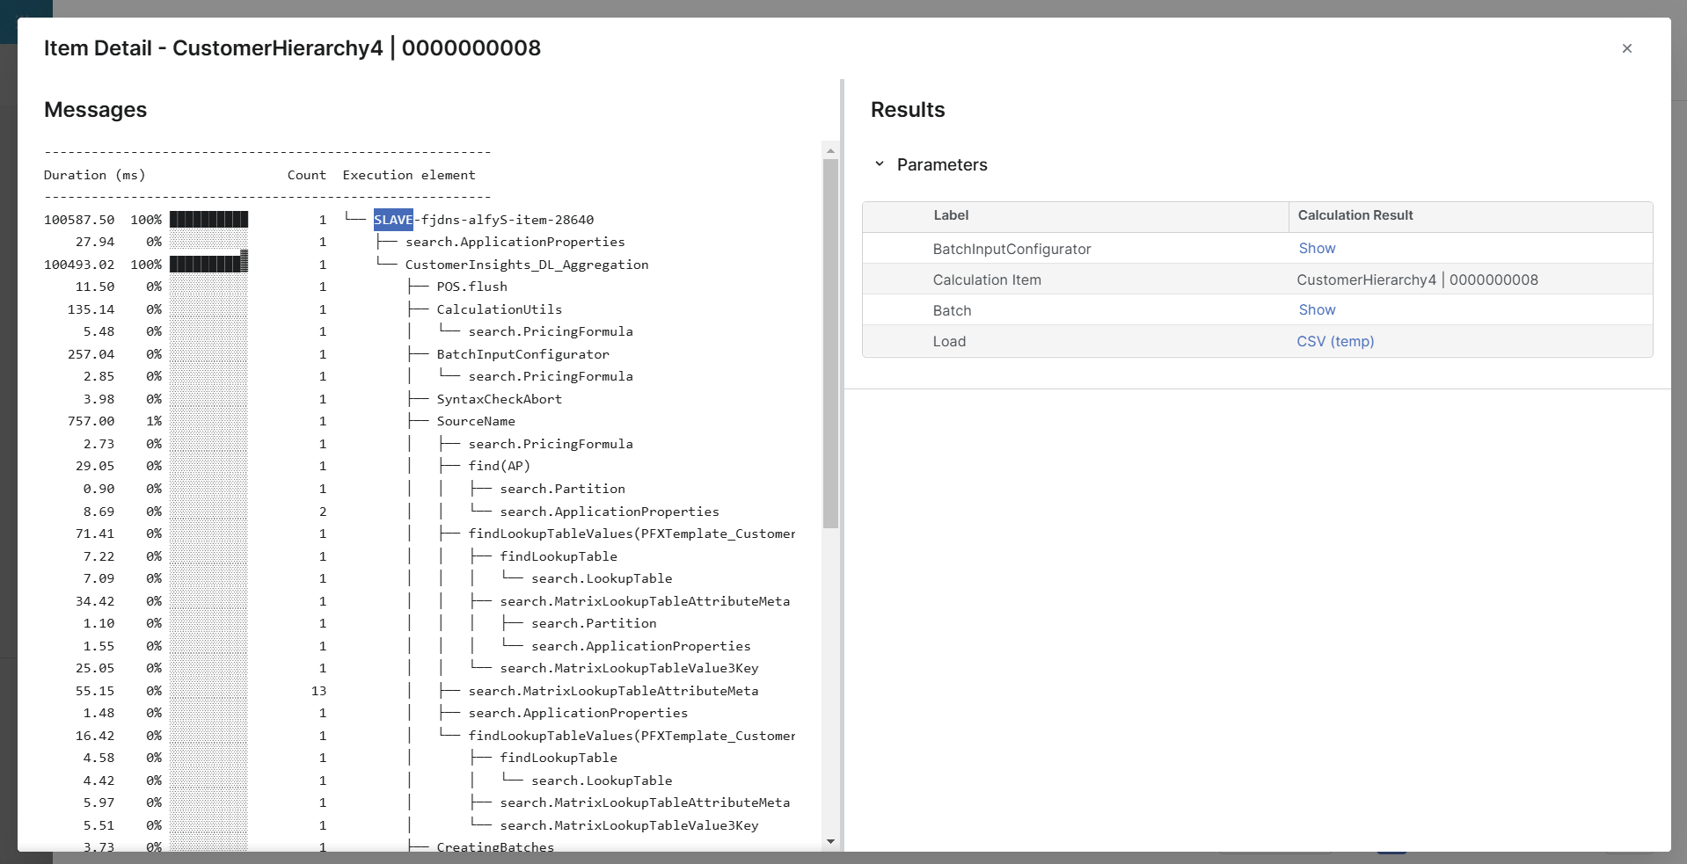Image resolution: width=1687 pixels, height=864 pixels.
Task: Click the Label column header
Action: pyautogui.click(x=951, y=215)
